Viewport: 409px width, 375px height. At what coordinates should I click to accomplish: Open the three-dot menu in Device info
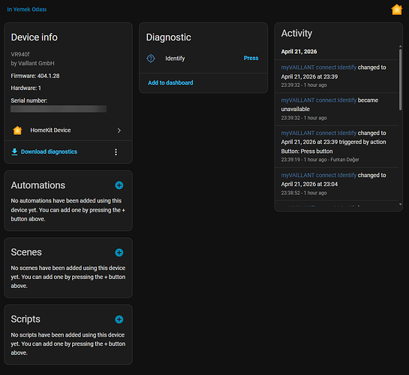click(116, 152)
